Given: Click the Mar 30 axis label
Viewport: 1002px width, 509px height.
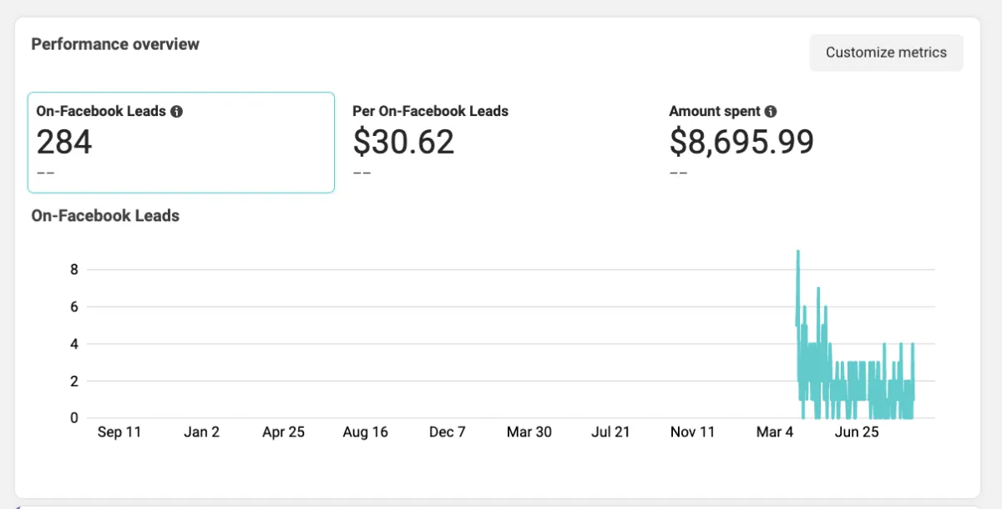Looking at the screenshot, I should pyautogui.click(x=529, y=432).
